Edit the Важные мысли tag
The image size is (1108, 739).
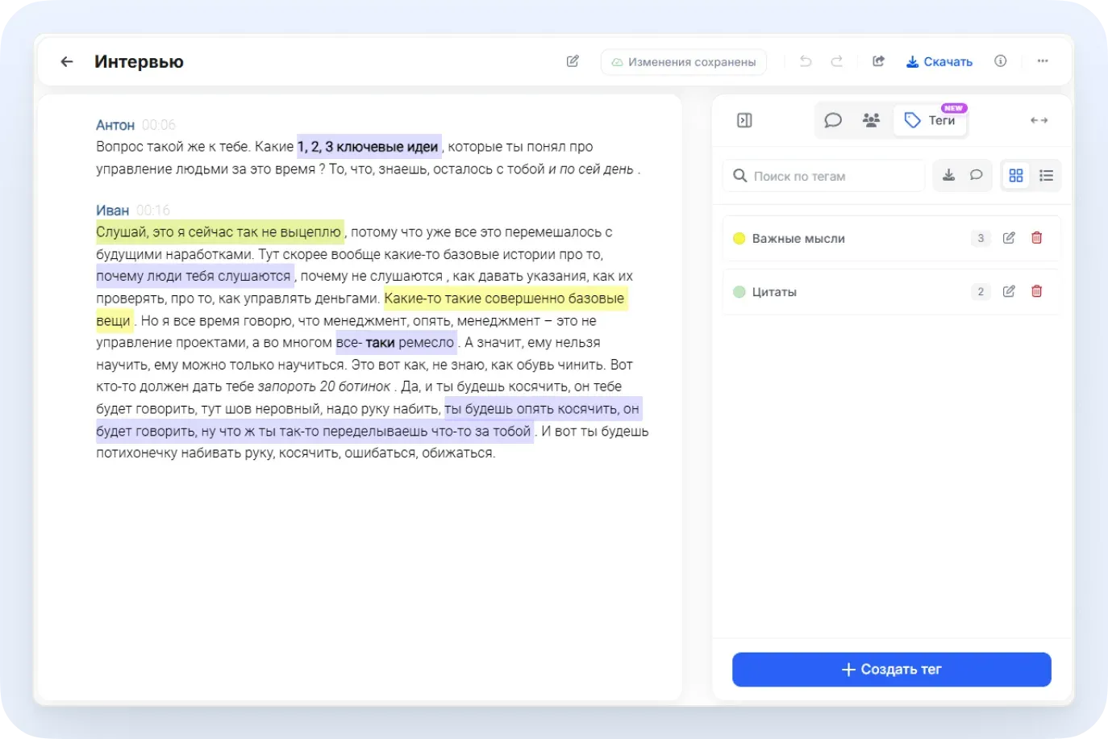click(1009, 238)
